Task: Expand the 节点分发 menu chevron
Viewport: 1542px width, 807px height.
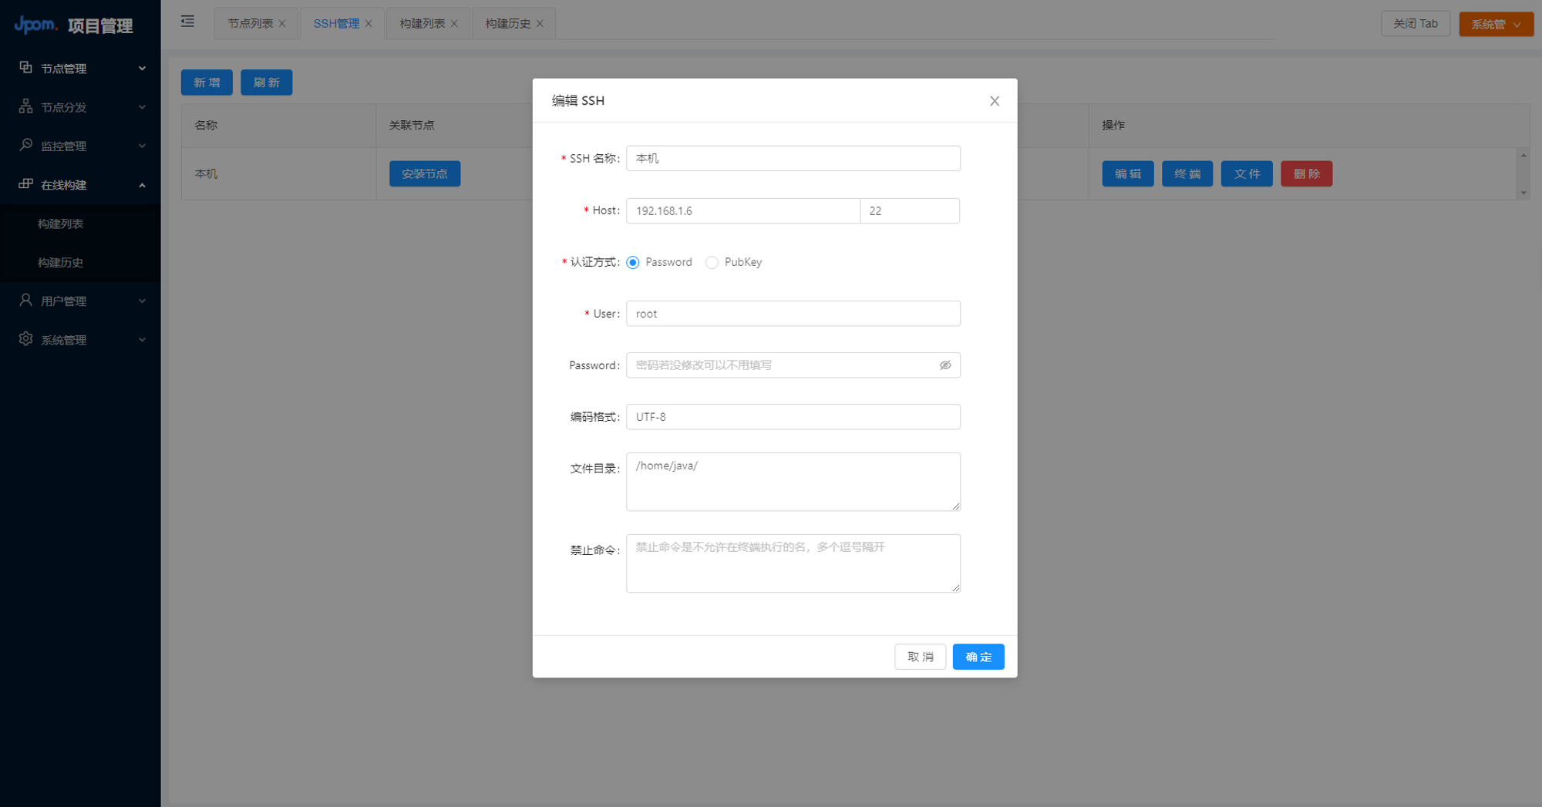Action: tap(142, 107)
